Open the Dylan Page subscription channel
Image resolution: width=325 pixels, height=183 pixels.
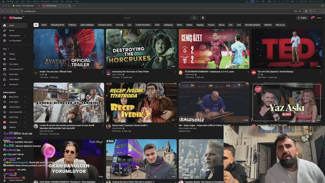14,117
